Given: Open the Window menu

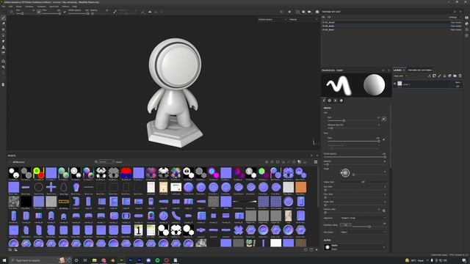Looking at the screenshot, I should (29, 7).
